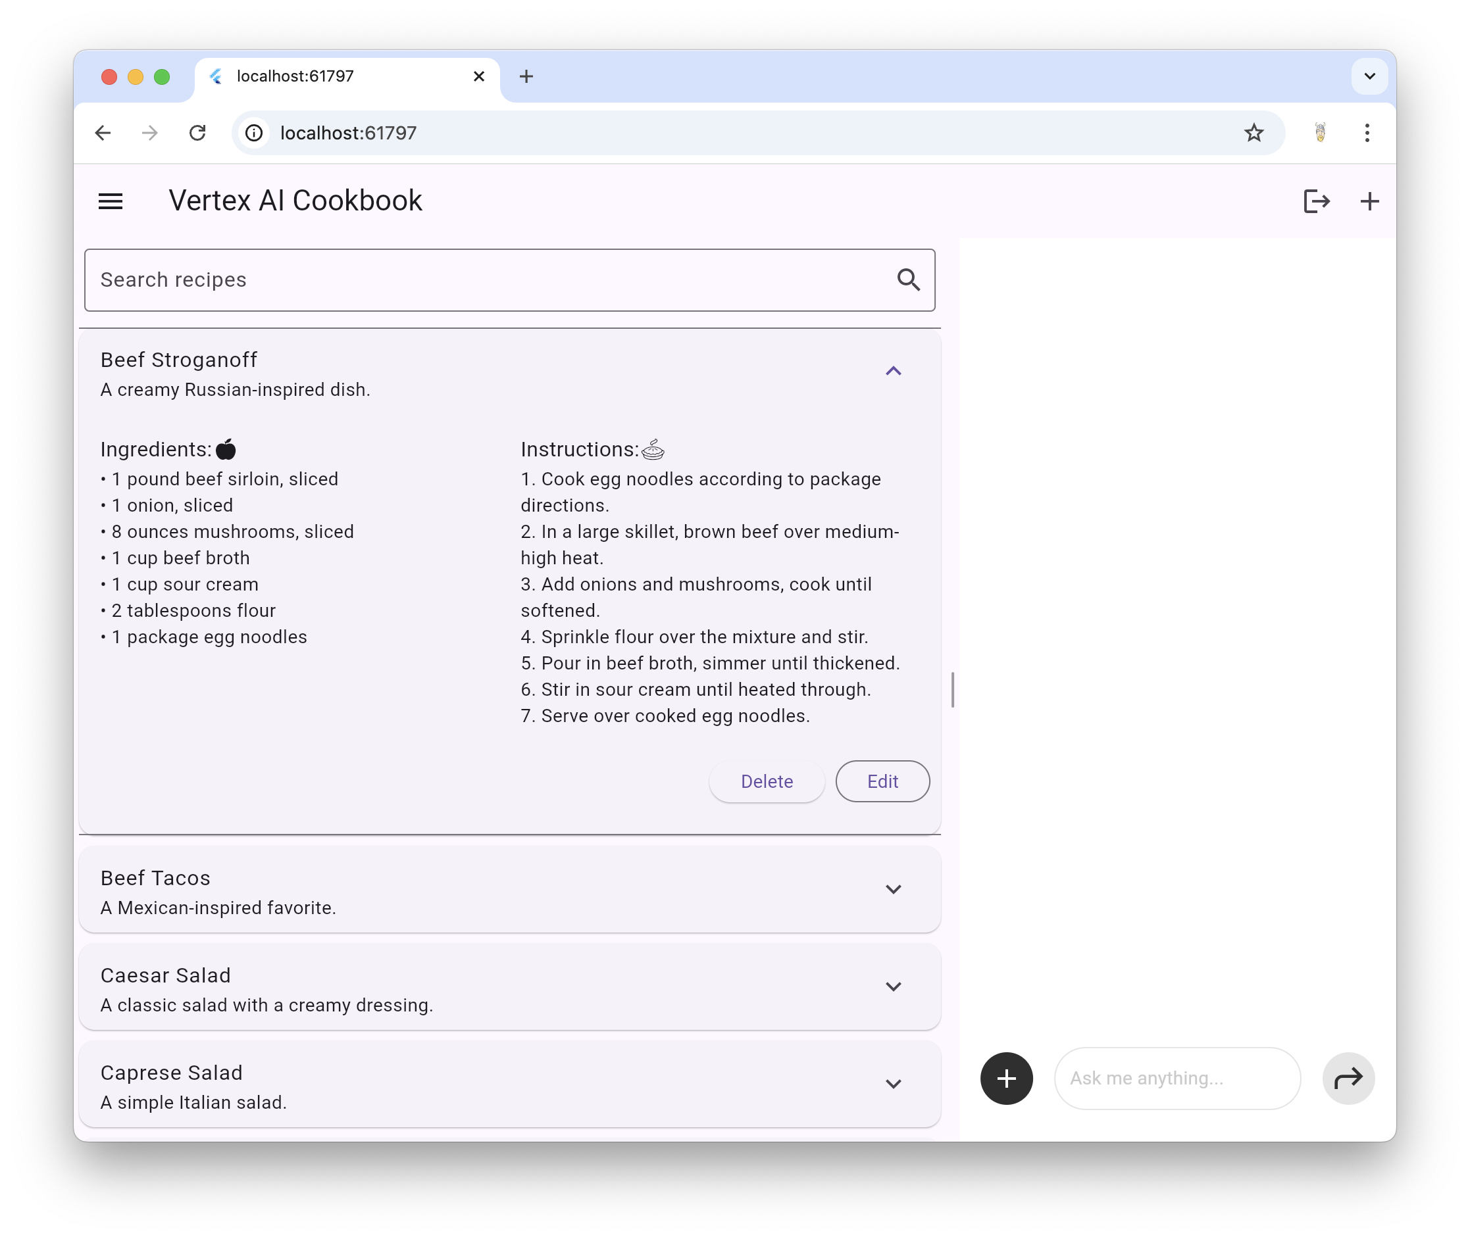
Task: Delete the Beef Stroganoff recipe
Action: [x=767, y=781]
